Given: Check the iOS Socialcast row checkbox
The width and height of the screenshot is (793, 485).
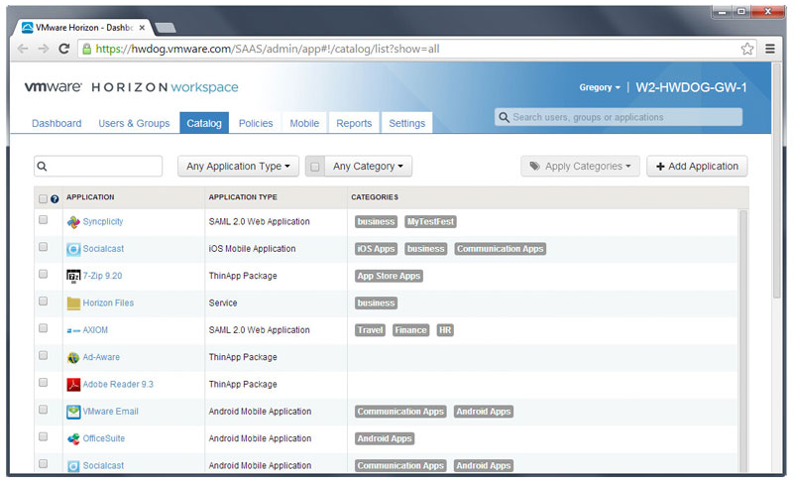Looking at the screenshot, I should (x=43, y=247).
